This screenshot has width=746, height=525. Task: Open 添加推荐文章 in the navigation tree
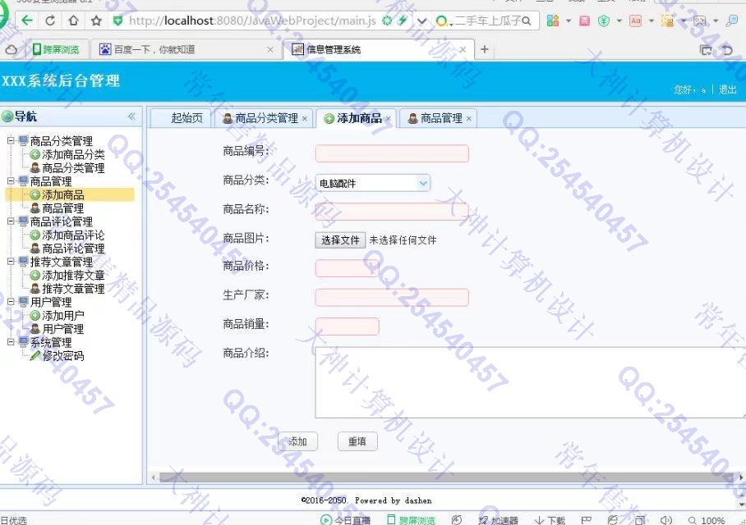pyautogui.click(x=73, y=276)
